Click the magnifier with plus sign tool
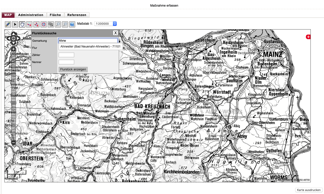This screenshot has width=324, height=194. 65,24
